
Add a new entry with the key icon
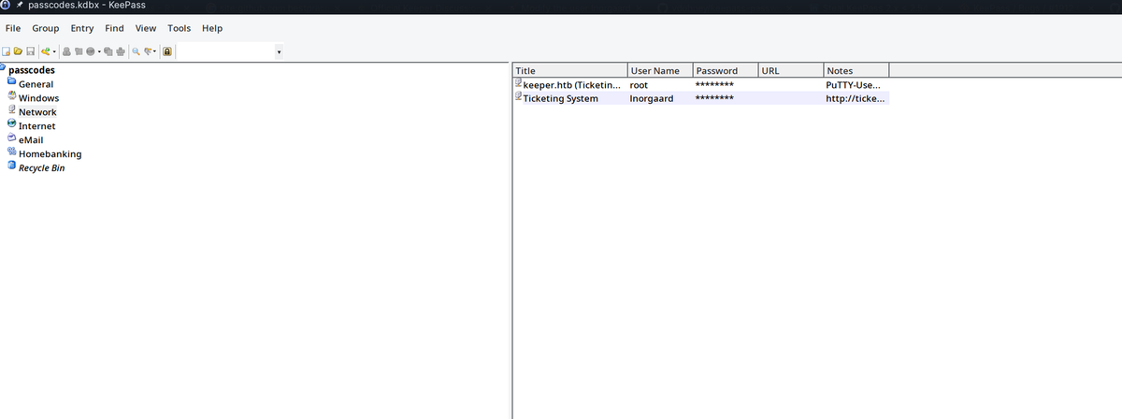click(45, 51)
